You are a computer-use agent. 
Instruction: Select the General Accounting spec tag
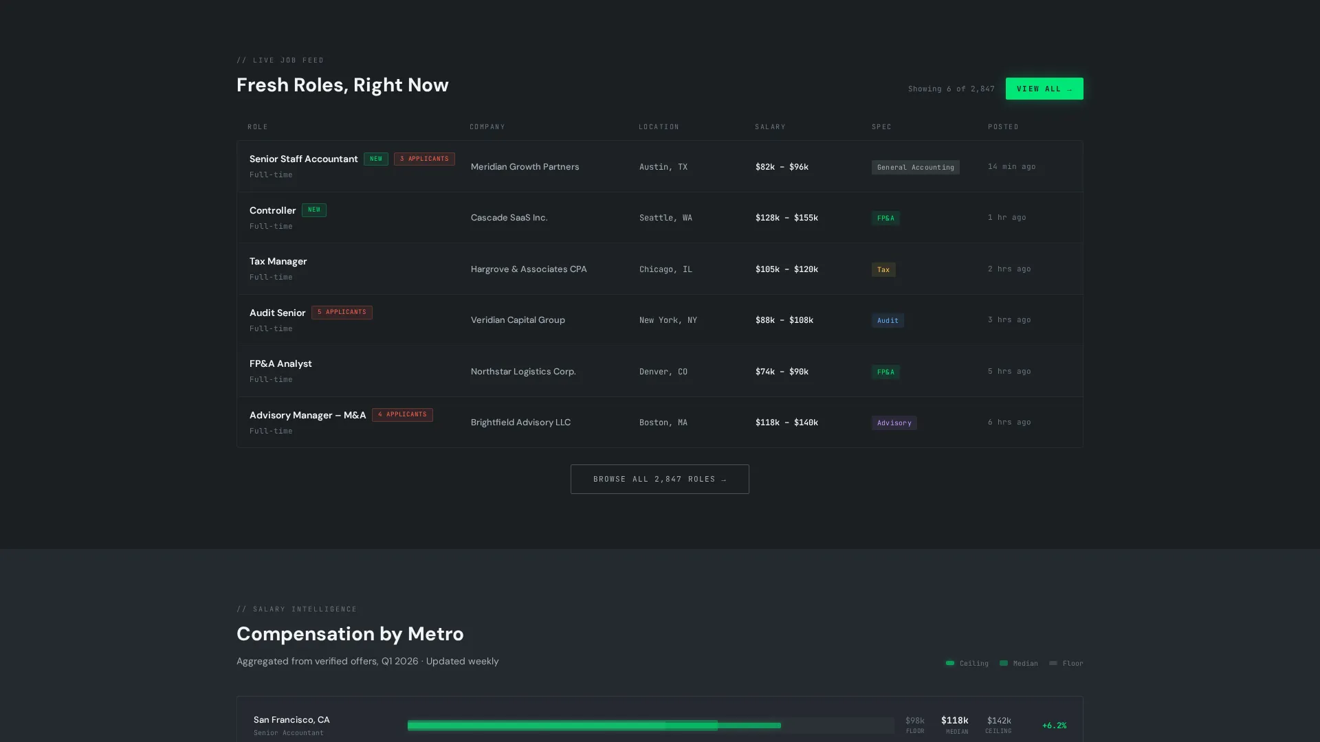tap(915, 167)
